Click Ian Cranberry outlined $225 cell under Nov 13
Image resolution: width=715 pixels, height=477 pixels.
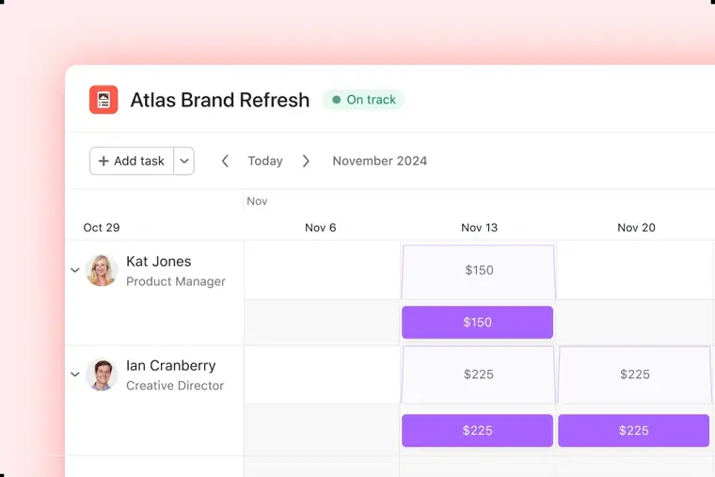[x=478, y=374]
